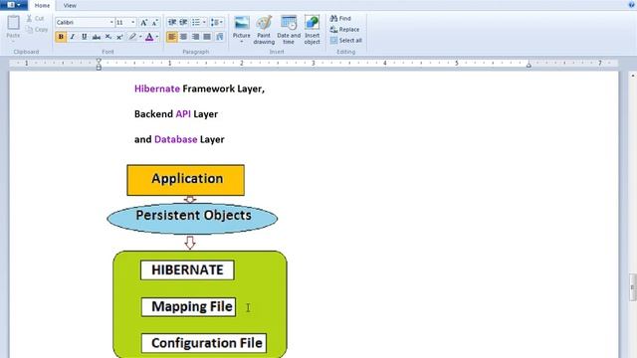637x358 pixels.
Task: Toggle Bold formatting
Action: pyautogui.click(x=61, y=37)
